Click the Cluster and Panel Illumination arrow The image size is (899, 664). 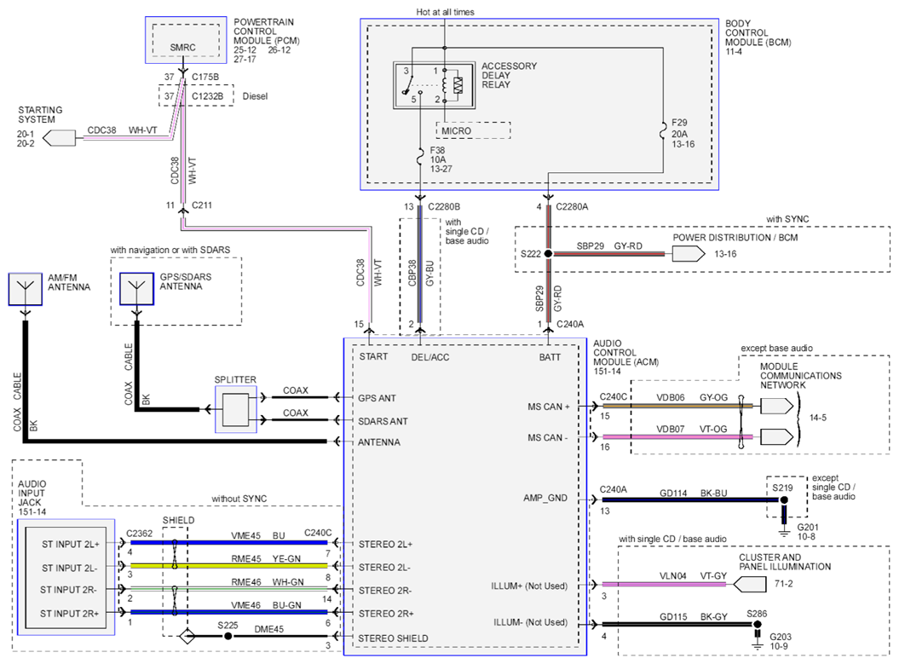point(750,584)
